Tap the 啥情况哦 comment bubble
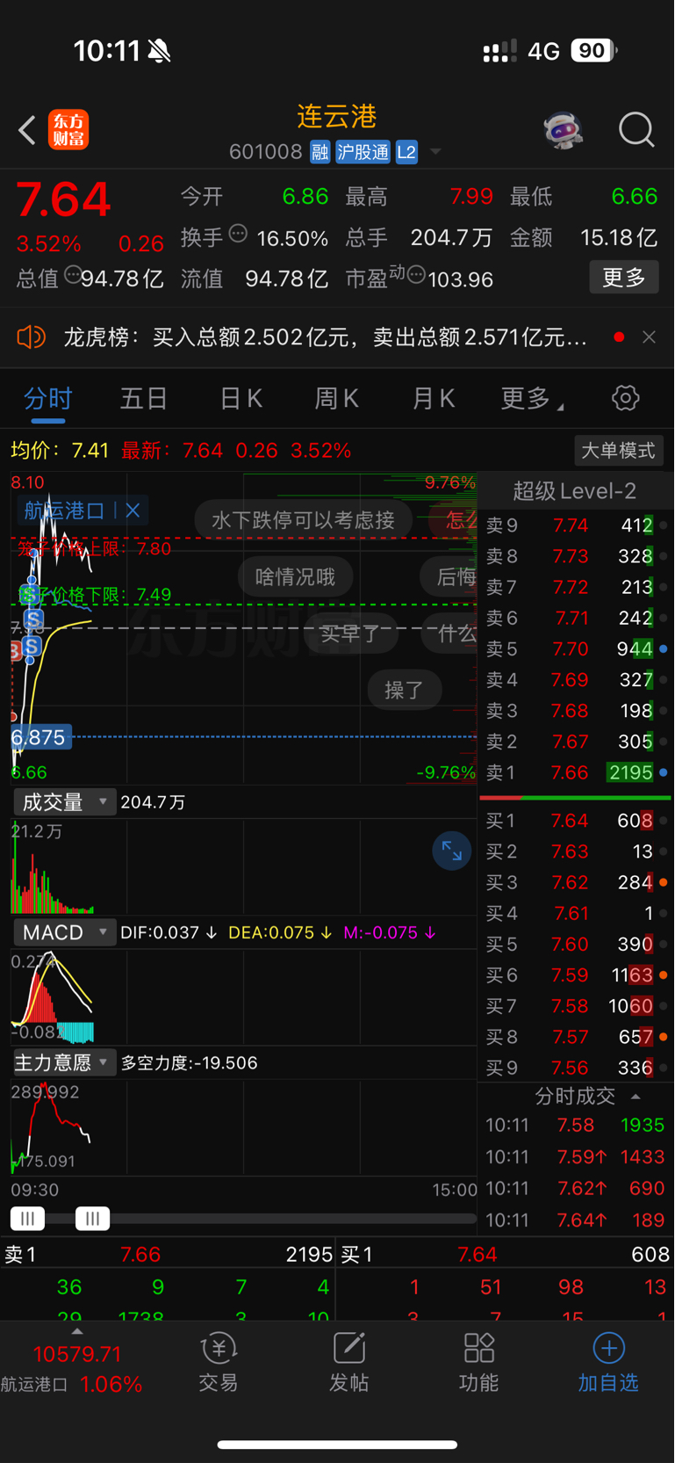 295,576
